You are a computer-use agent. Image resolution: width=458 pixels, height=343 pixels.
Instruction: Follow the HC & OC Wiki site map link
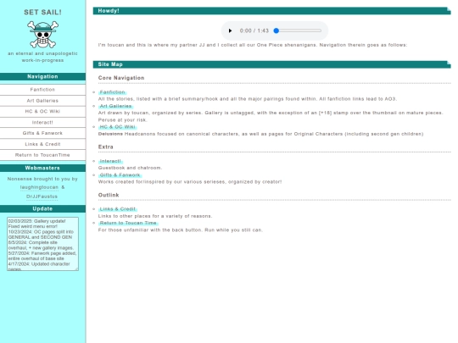[x=117, y=127]
